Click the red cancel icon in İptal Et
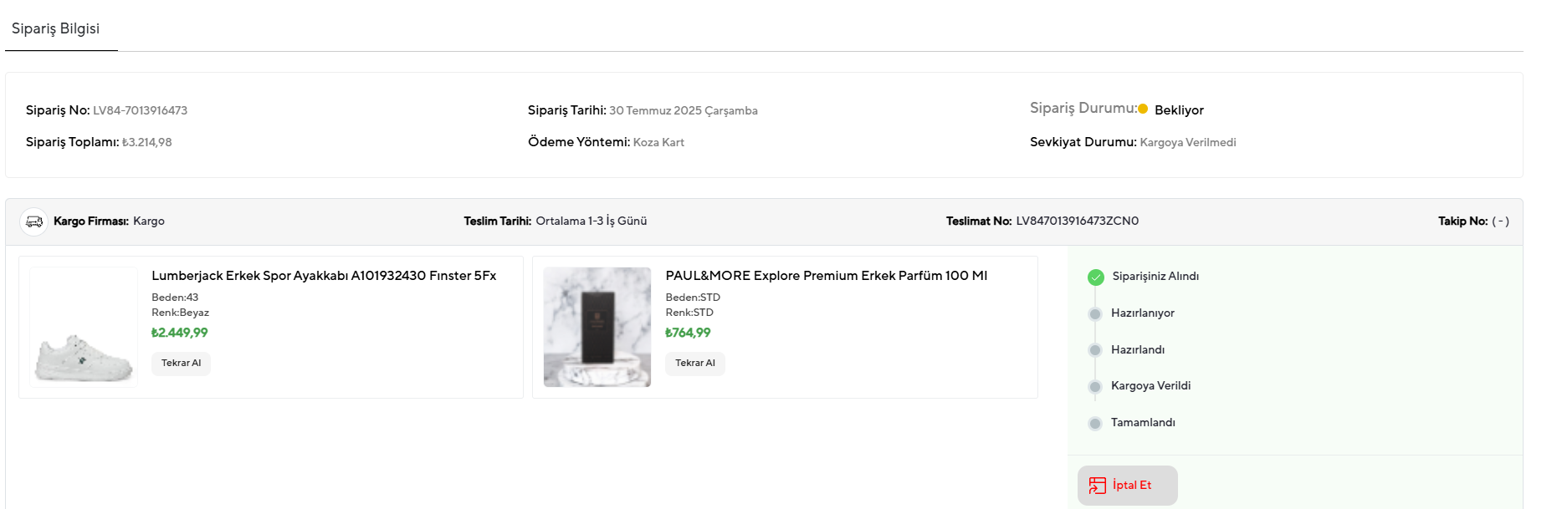The image size is (1557, 509). tap(1098, 486)
